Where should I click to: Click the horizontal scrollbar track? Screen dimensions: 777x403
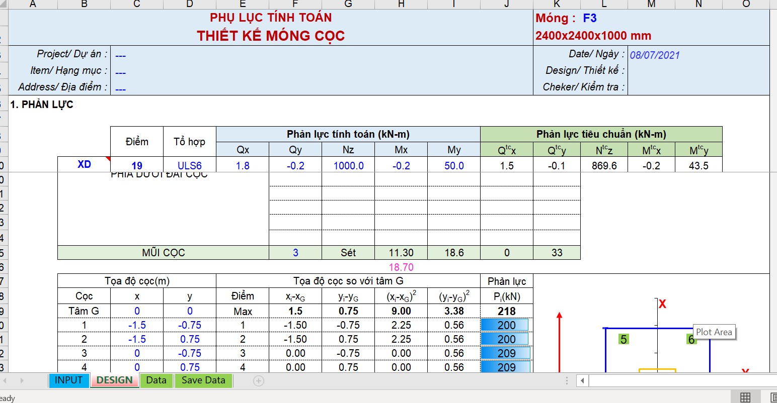(x=679, y=381)
